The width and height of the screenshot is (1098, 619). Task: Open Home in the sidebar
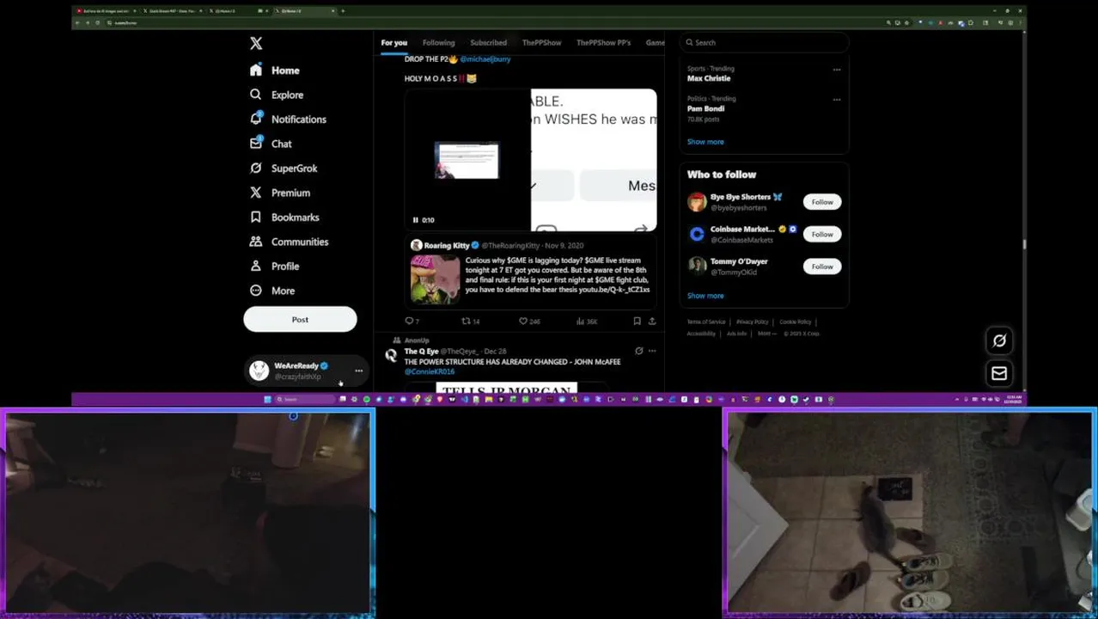point(275,70)
